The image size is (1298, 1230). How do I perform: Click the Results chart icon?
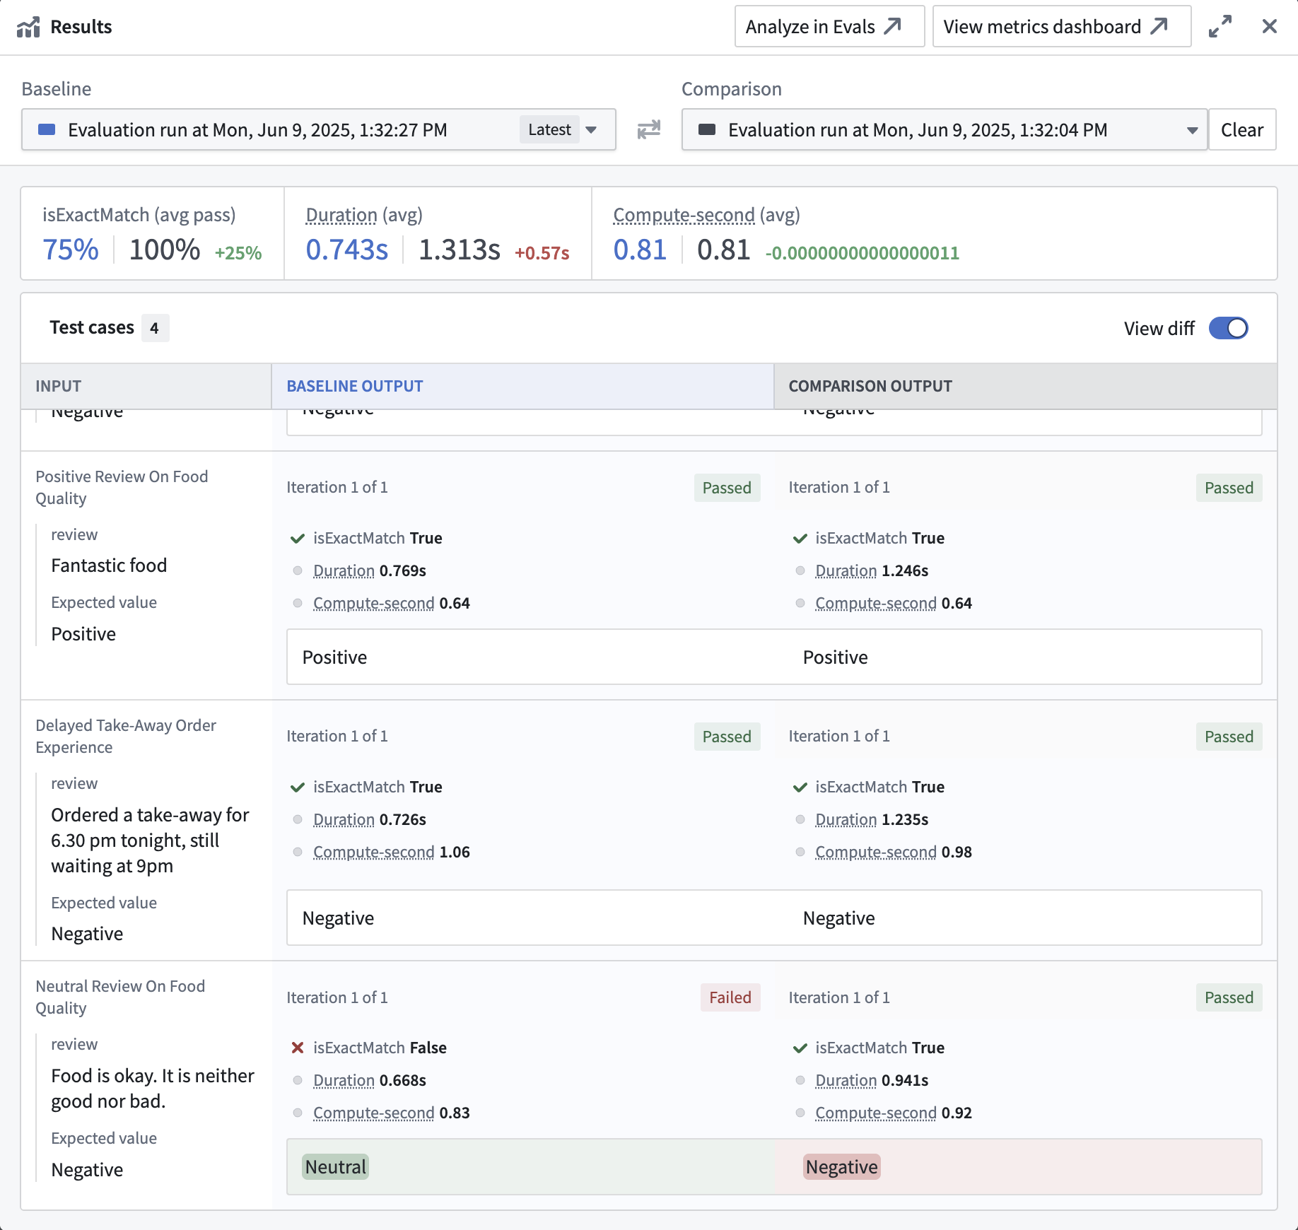(28, 27)
